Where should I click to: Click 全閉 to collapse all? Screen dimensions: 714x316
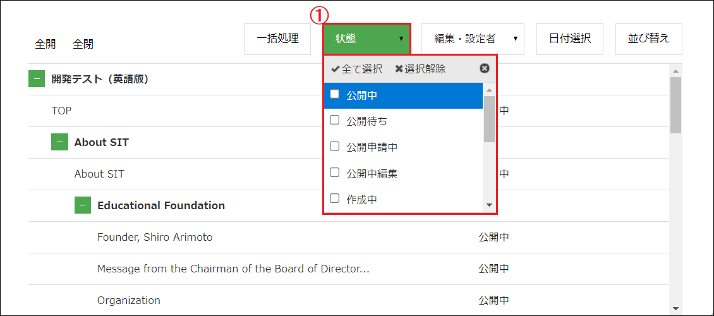pyautogui.click(x=83, y=44)
